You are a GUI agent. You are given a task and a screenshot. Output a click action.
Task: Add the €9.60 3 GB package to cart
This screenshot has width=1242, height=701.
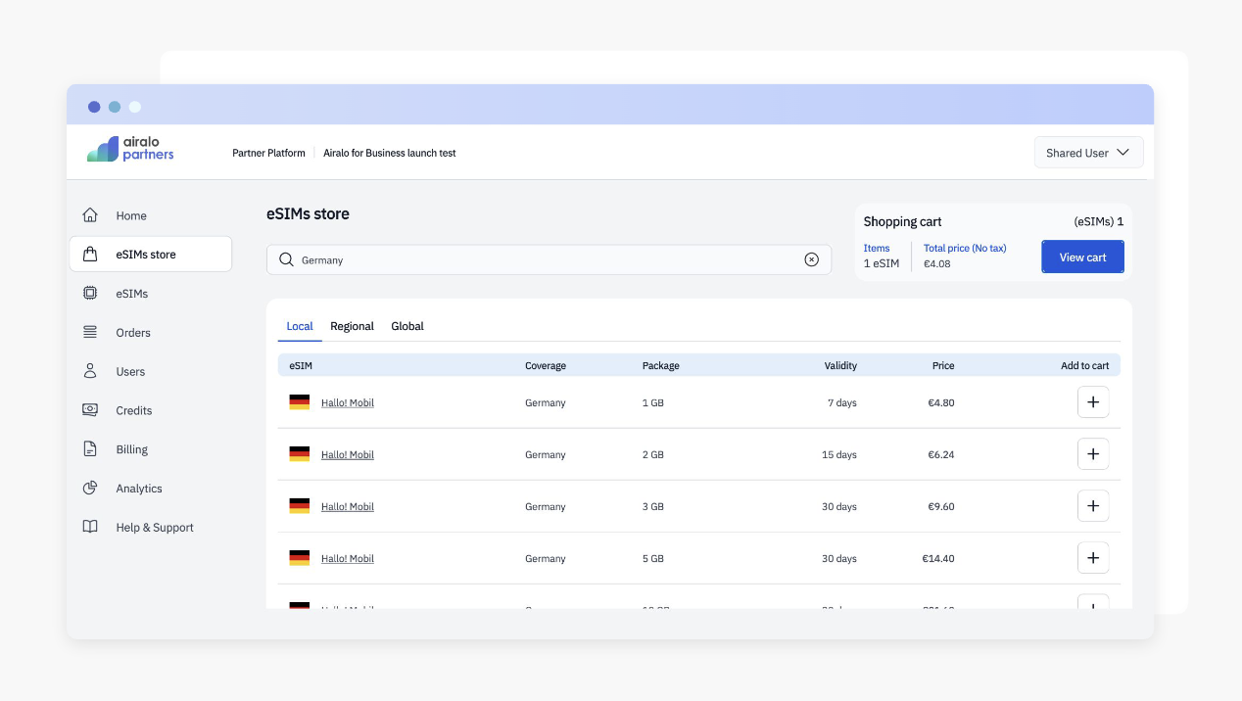pos(1093,506)
